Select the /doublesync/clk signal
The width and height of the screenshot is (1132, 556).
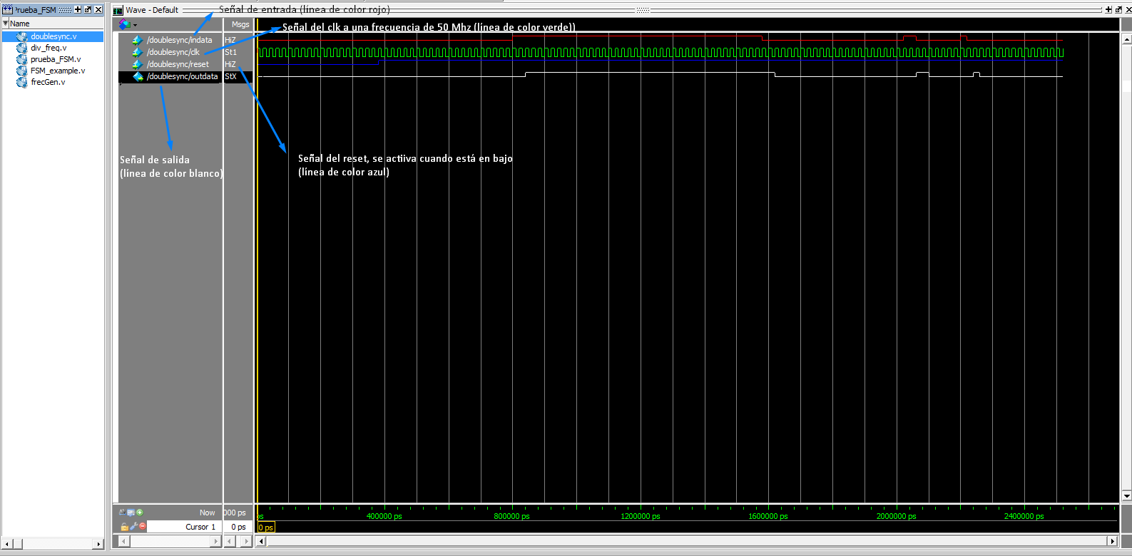tap(173, 52)
